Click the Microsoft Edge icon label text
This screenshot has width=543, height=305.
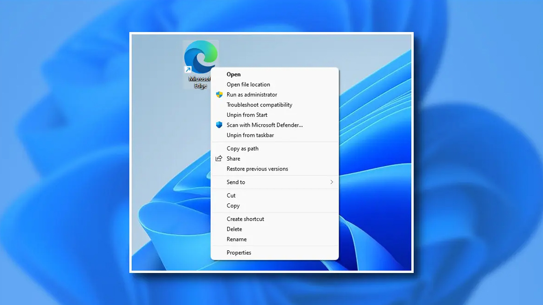click(x=200, y=82)
